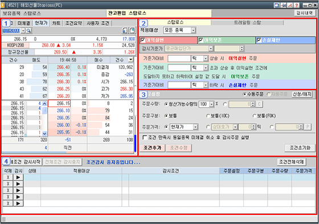This screenshot has width=319, height=224.
Task: Click the down arrow of the tick list scrollbar
Action: [x=44, y=133]
